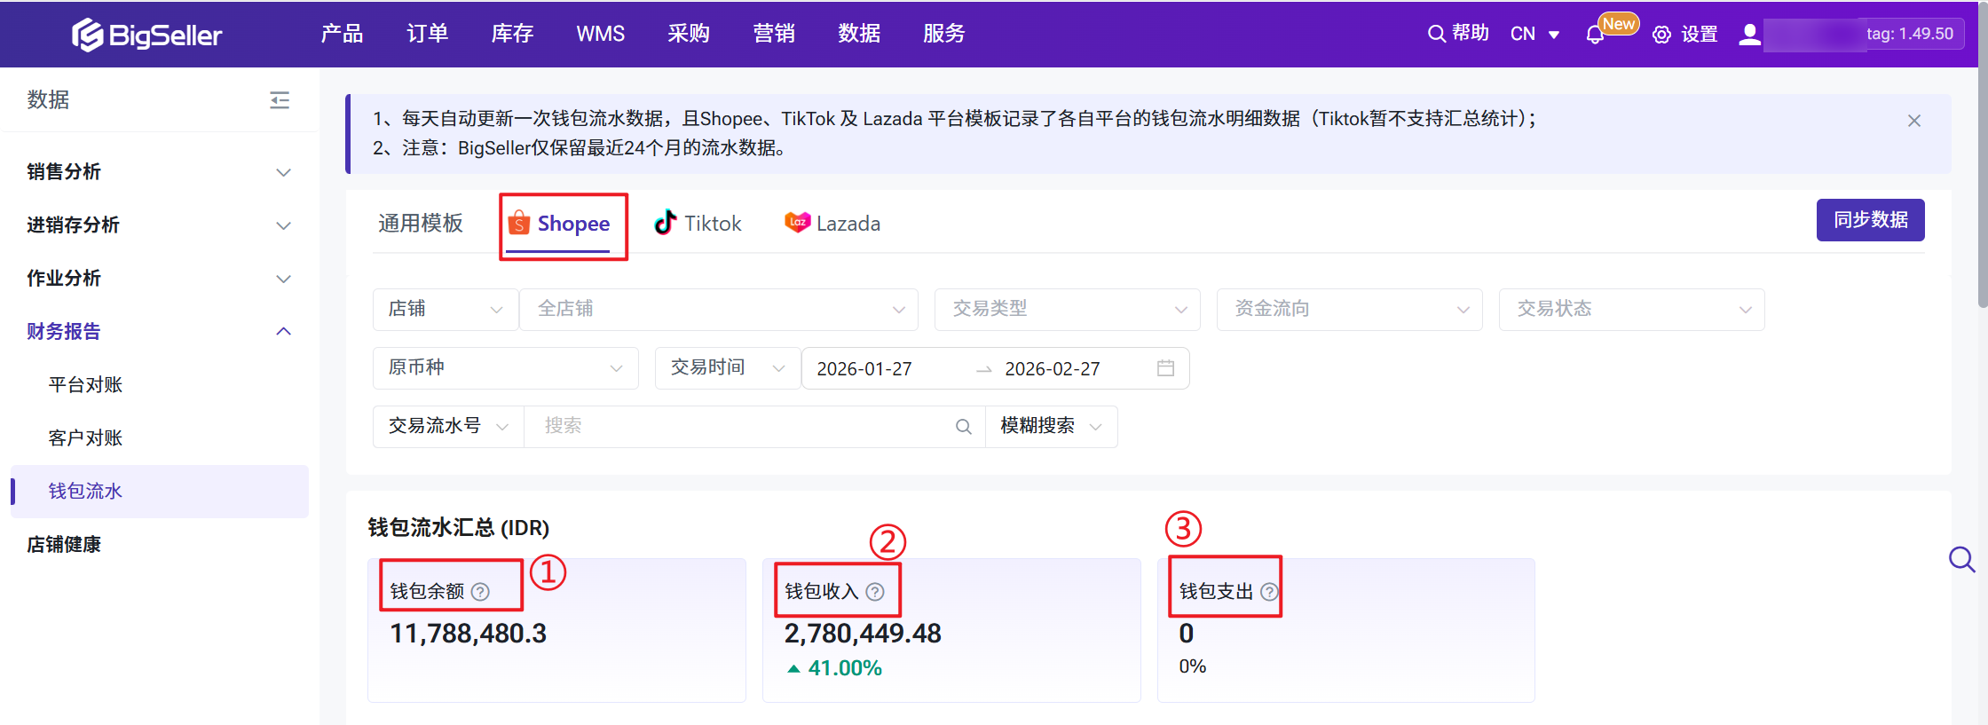
Task: Click the 同步数据 button
Action: click(x=1870, y=220)
